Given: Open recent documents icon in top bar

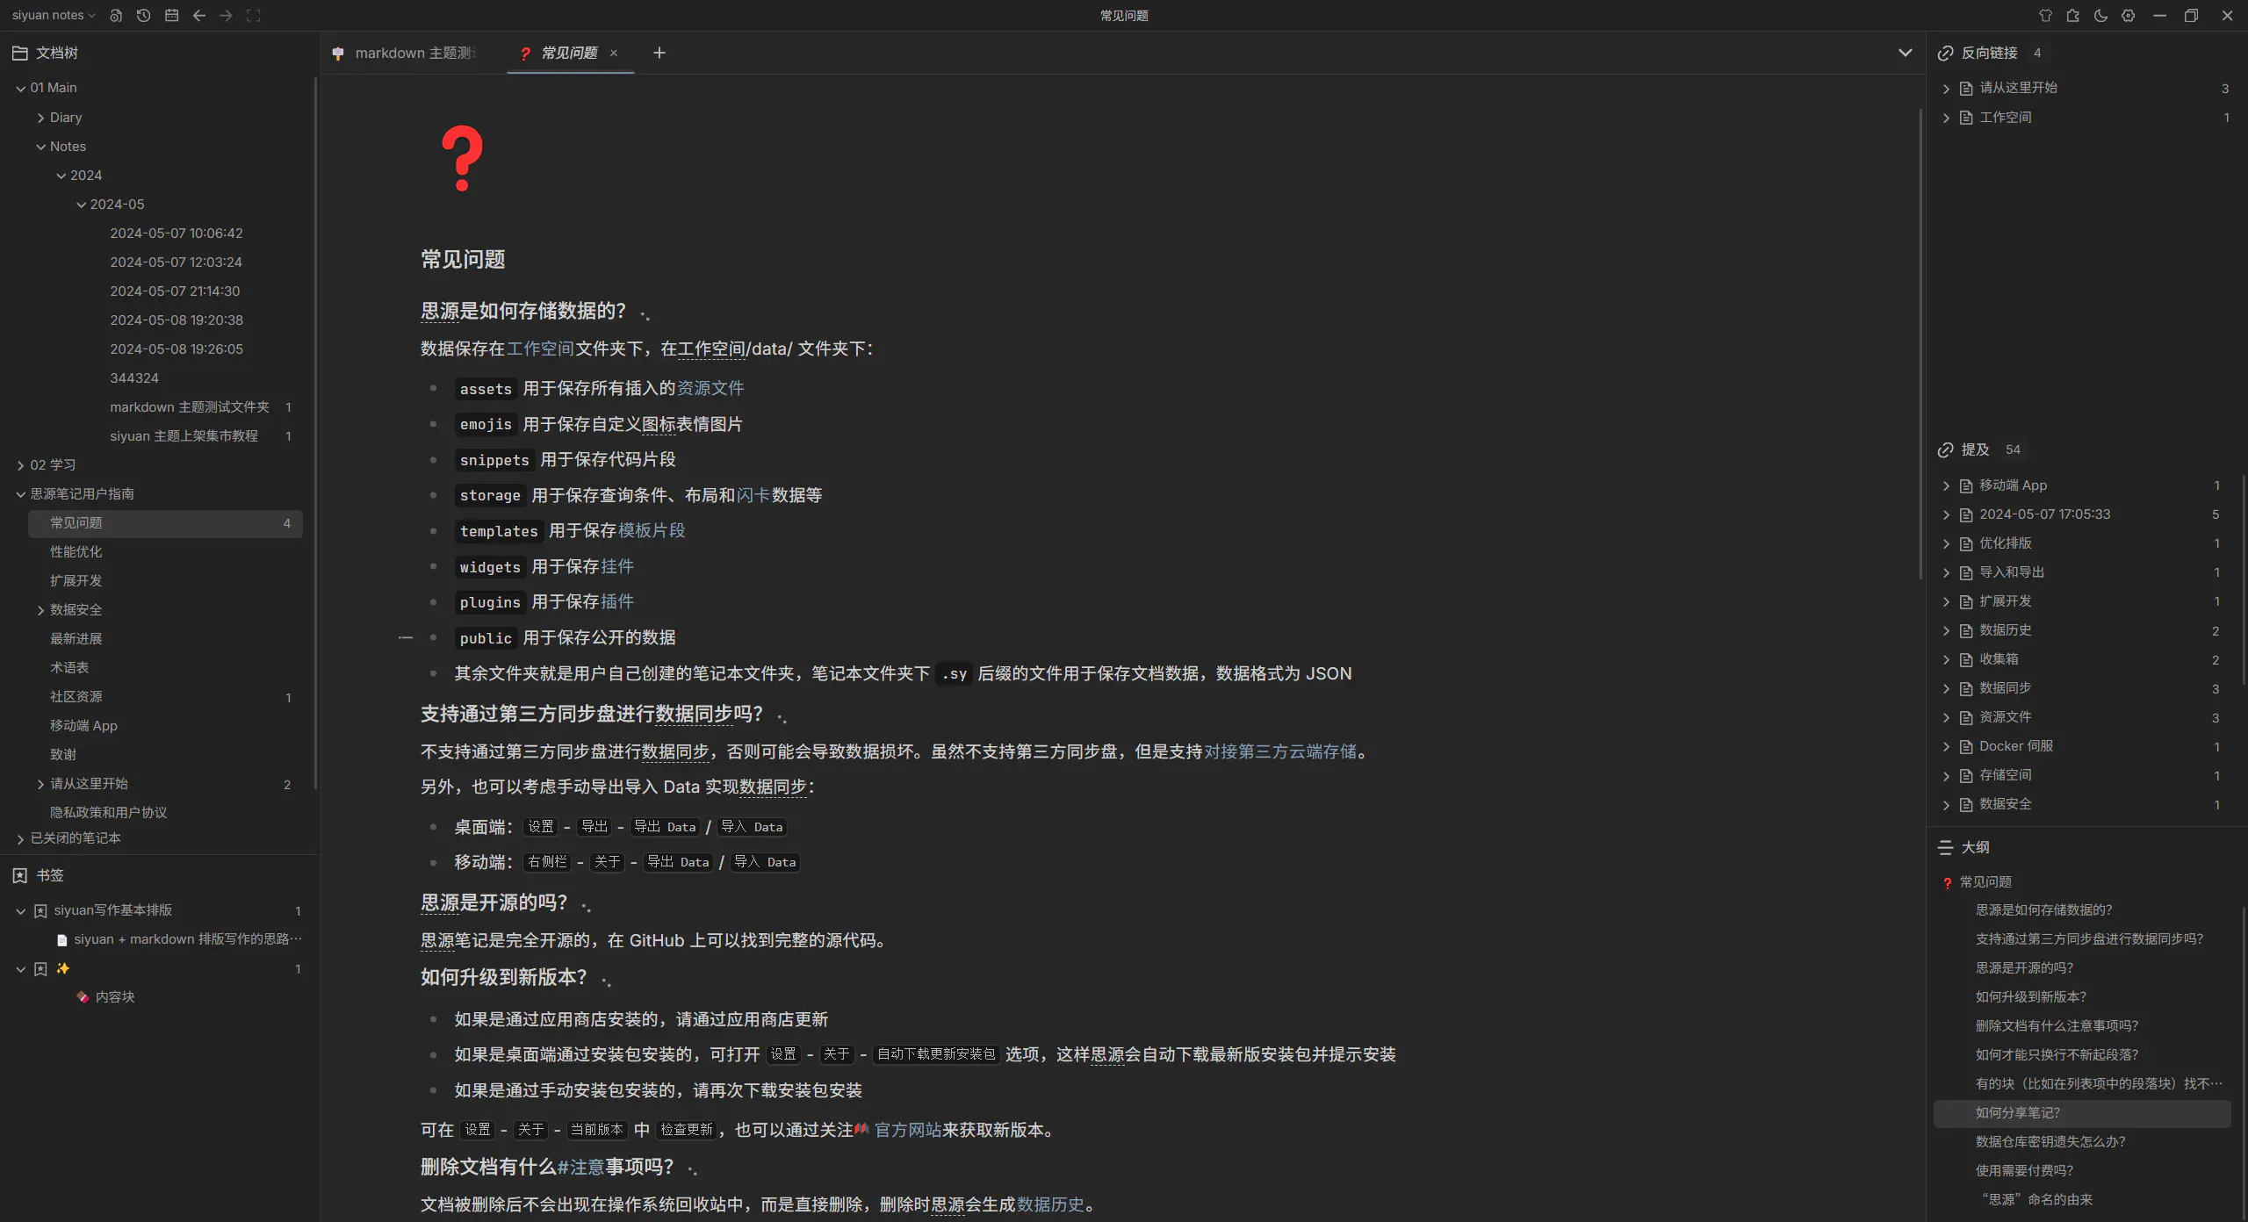Looking at the screenshot, I should click(x=116, y=16).
